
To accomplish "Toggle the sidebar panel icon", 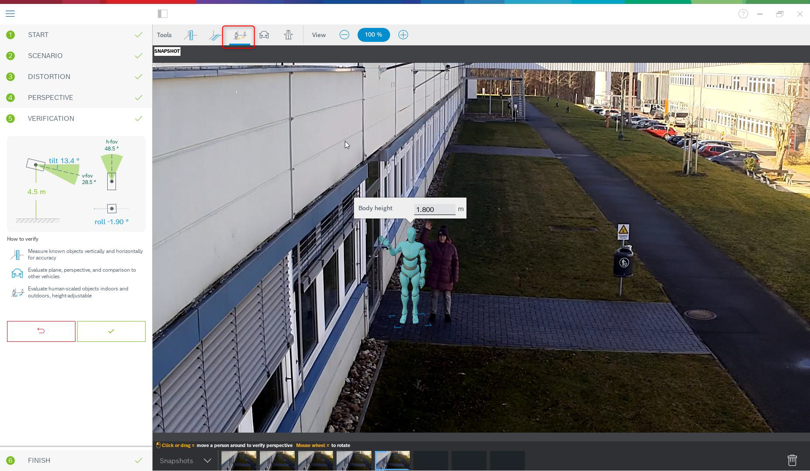I will tap(163, 14).
